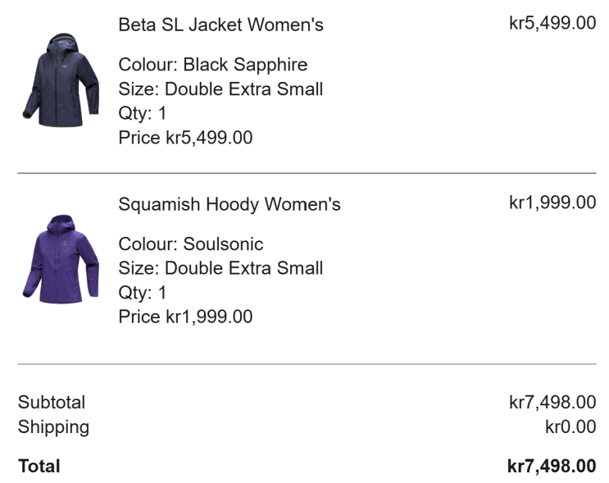Click the bold total amount kr7,498.00
The image size is (609, 483).
(552, 467)
